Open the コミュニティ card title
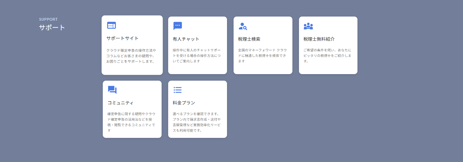Viewport: 463px width, 162px height. tap(120, 103)
